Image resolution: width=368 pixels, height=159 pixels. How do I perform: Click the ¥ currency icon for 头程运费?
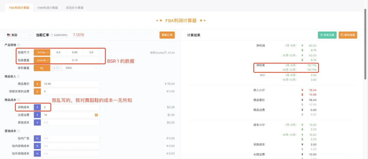pyautogui.click(x=37, y=115)
